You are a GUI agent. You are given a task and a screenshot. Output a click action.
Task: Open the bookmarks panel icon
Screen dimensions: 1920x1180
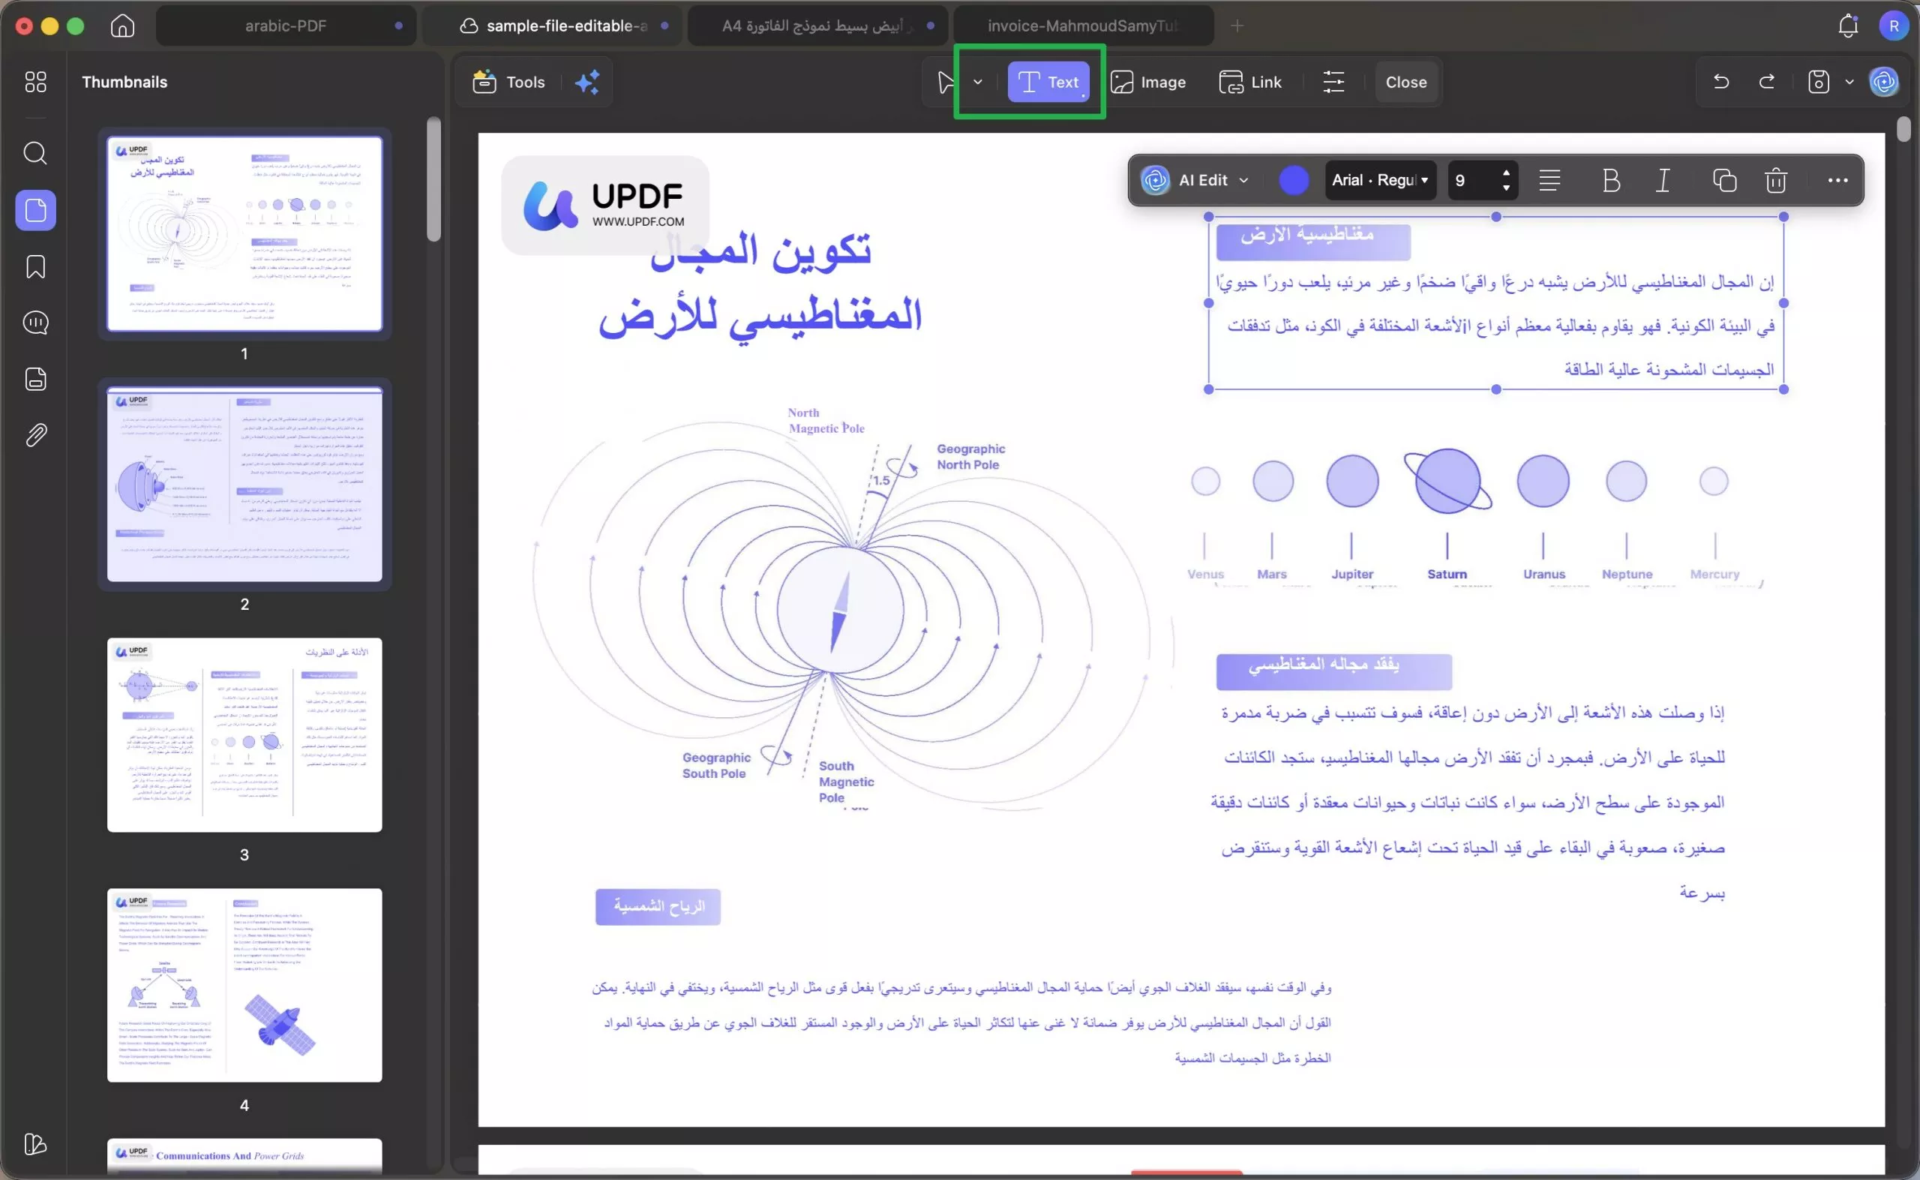[35, 267]
